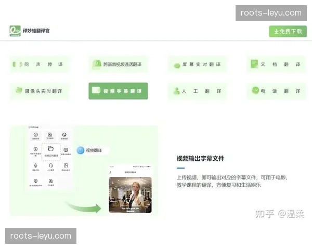Select the 跨语音视频通话翻译 feature tab
The width and height of the screenshot is (312, 249).
(118, 64)
